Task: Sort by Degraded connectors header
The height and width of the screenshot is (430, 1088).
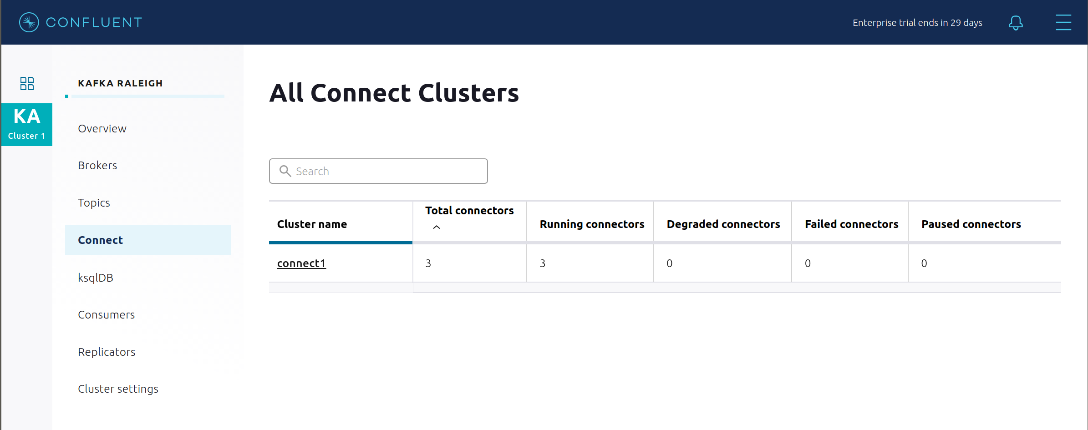Action: (723, 224)
